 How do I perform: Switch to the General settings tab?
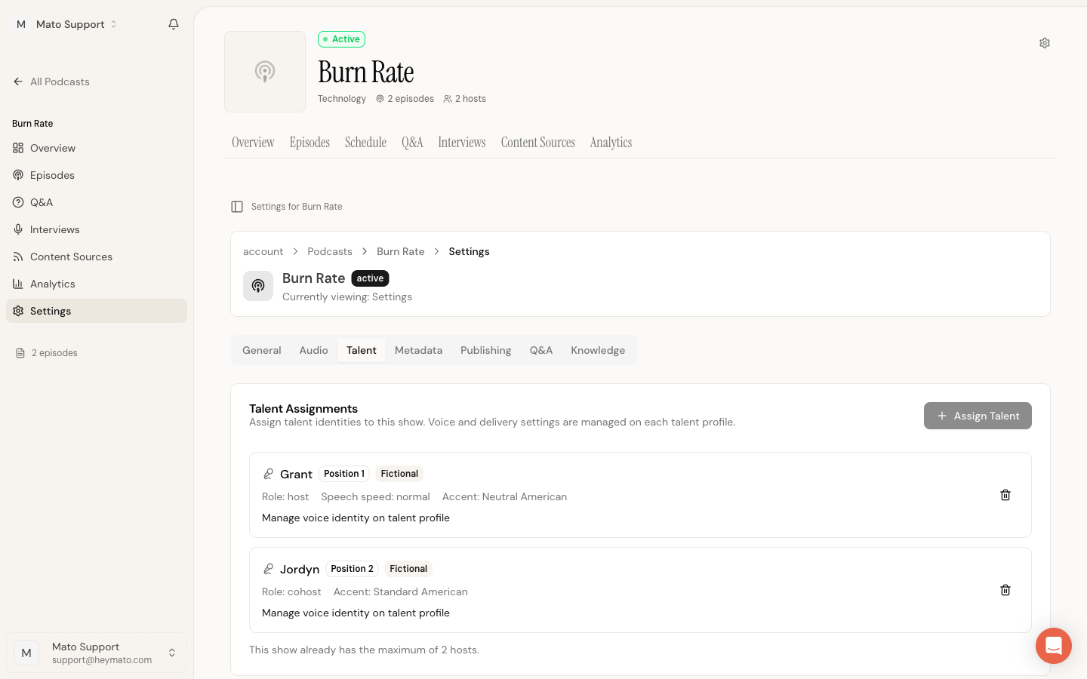(x=262, y=350)
